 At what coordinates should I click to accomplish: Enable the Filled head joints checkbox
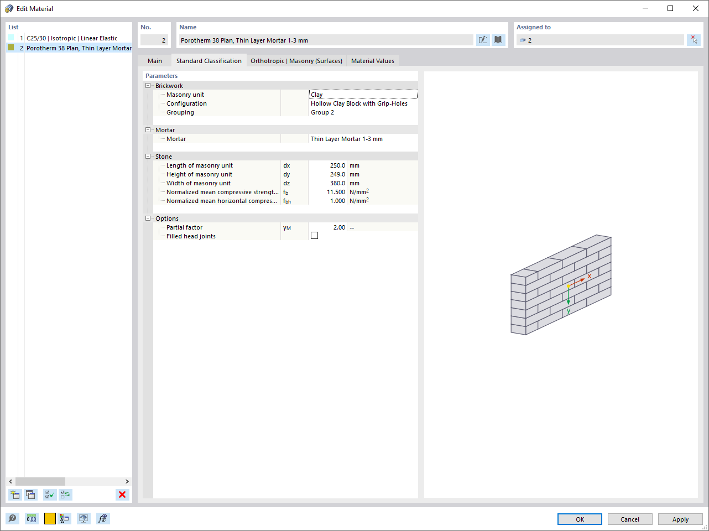(314, 235)
